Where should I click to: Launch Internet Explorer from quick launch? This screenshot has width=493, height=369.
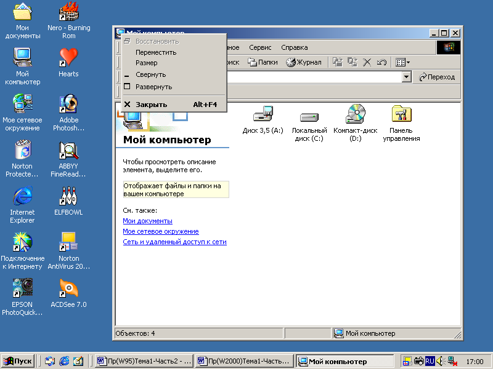coord(64,361)
